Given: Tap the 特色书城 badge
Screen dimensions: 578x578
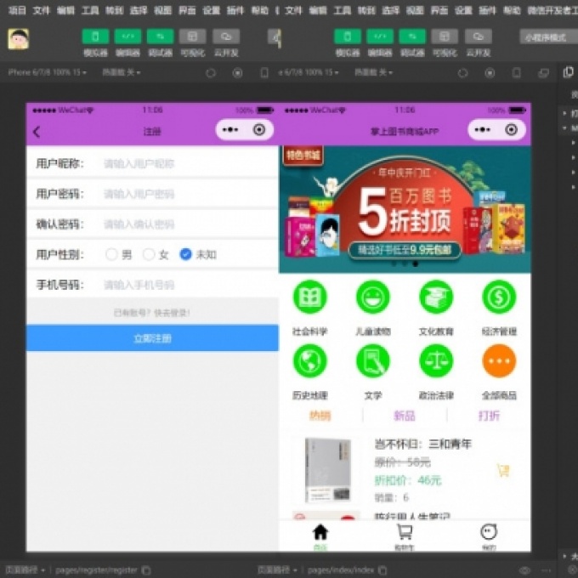Looking at the screenshot, I should (303, 156).
